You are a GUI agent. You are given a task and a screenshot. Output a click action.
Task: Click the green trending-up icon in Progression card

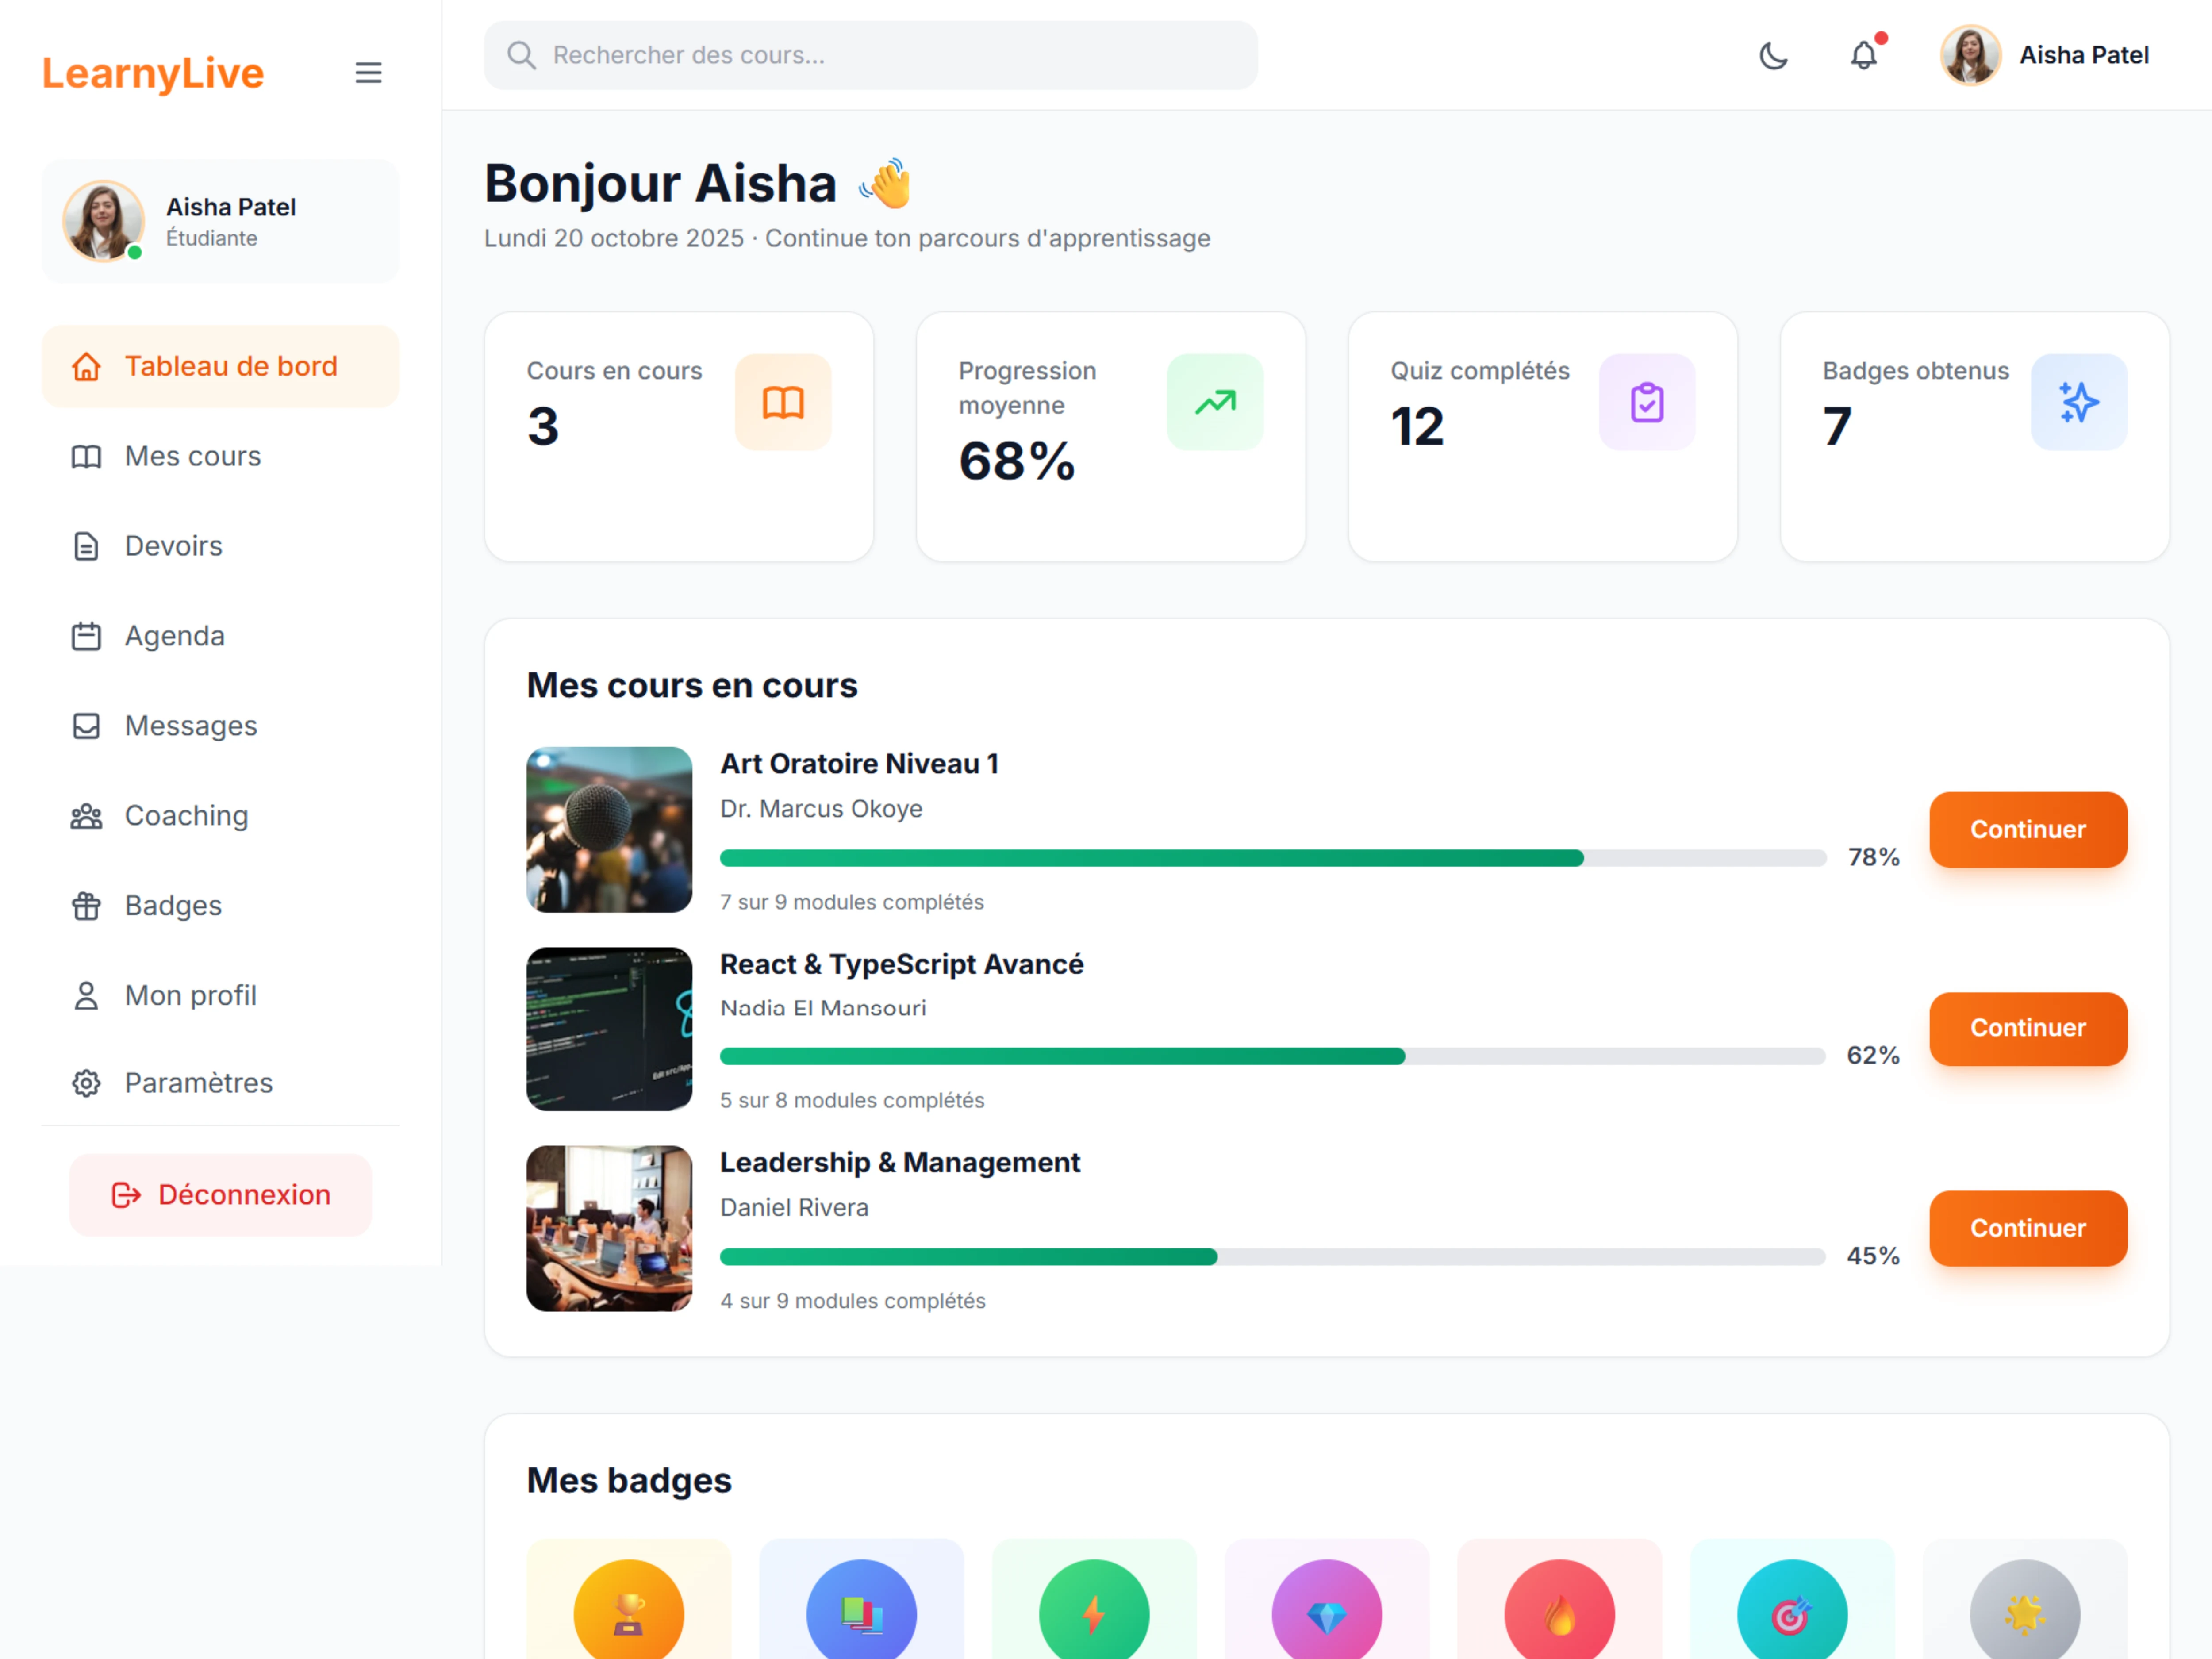tap(1214, 402)
